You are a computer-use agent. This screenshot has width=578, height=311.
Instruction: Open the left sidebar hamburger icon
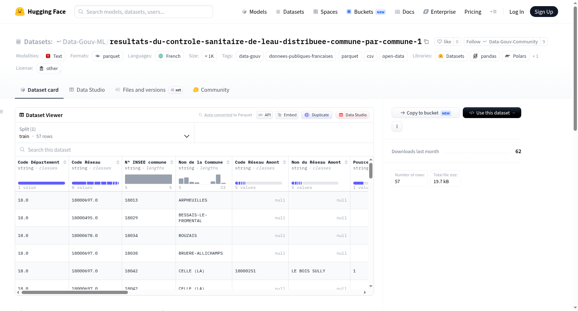(1, 112)
